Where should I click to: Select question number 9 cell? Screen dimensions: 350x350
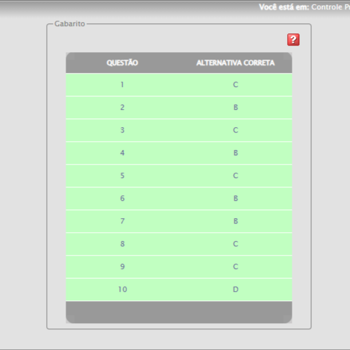point(122,267)
